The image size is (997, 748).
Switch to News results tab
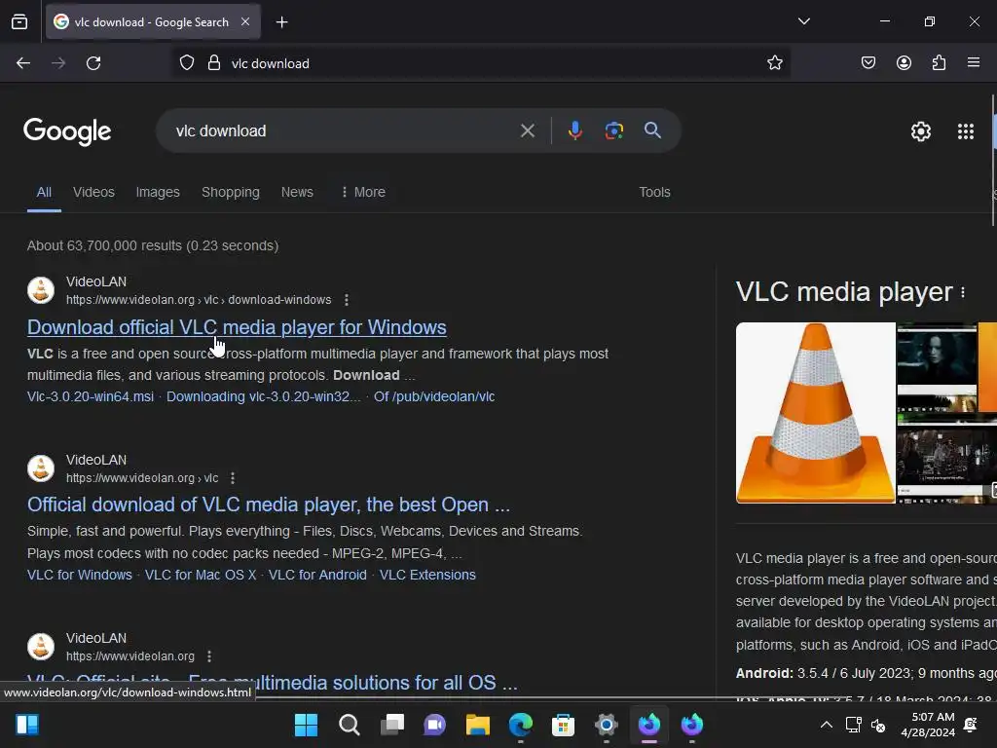[x=297, y=192]
